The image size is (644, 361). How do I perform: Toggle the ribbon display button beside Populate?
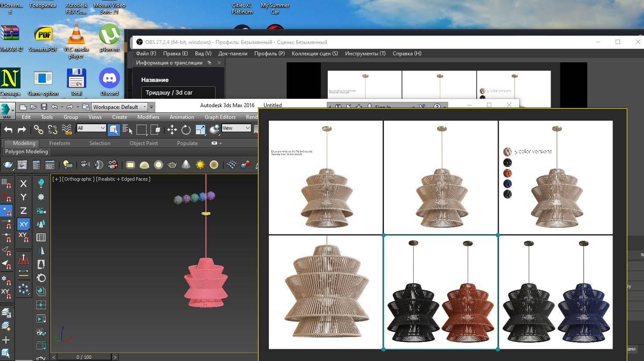[x=214, y=143]
